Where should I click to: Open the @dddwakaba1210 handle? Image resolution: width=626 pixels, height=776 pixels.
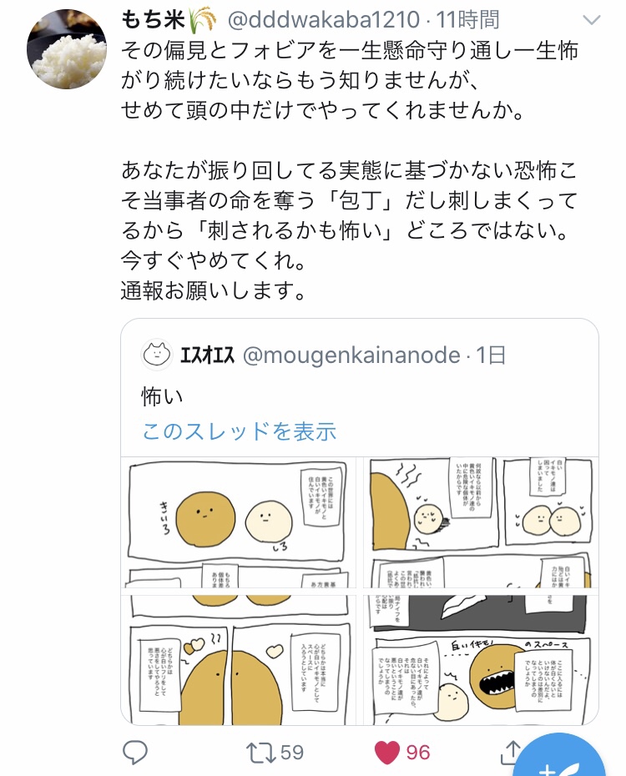coord(324,20)
